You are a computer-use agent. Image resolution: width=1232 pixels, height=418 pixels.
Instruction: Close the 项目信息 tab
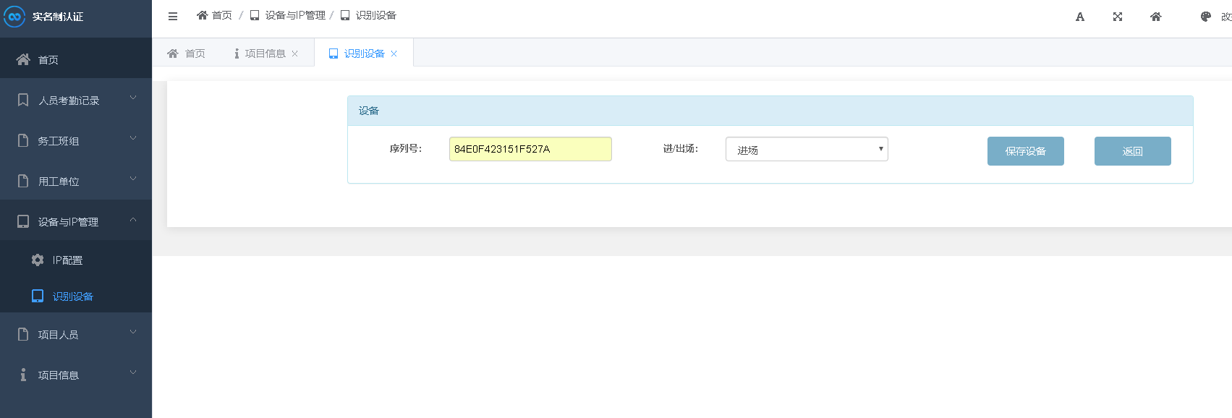(x=295, y=54)
